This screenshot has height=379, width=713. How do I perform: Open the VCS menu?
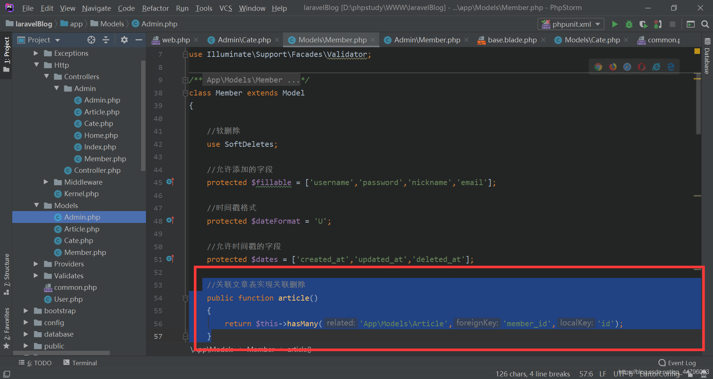(225, 8)
